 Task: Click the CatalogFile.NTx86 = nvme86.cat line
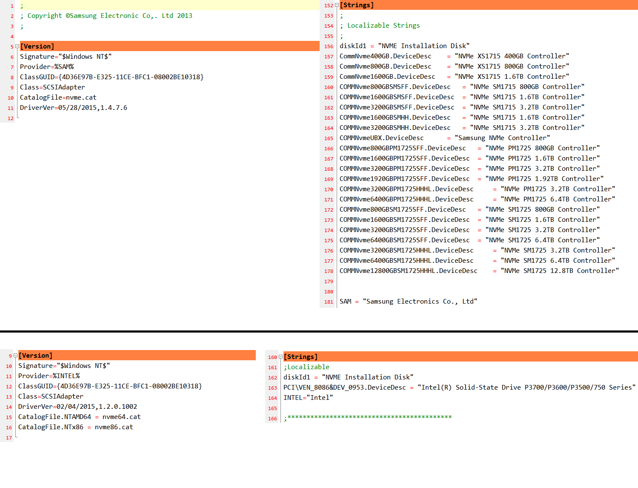(x=75, y=427)
